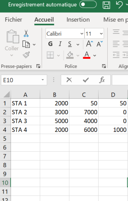Click the E10 name box field

click(x=24, y=80)
